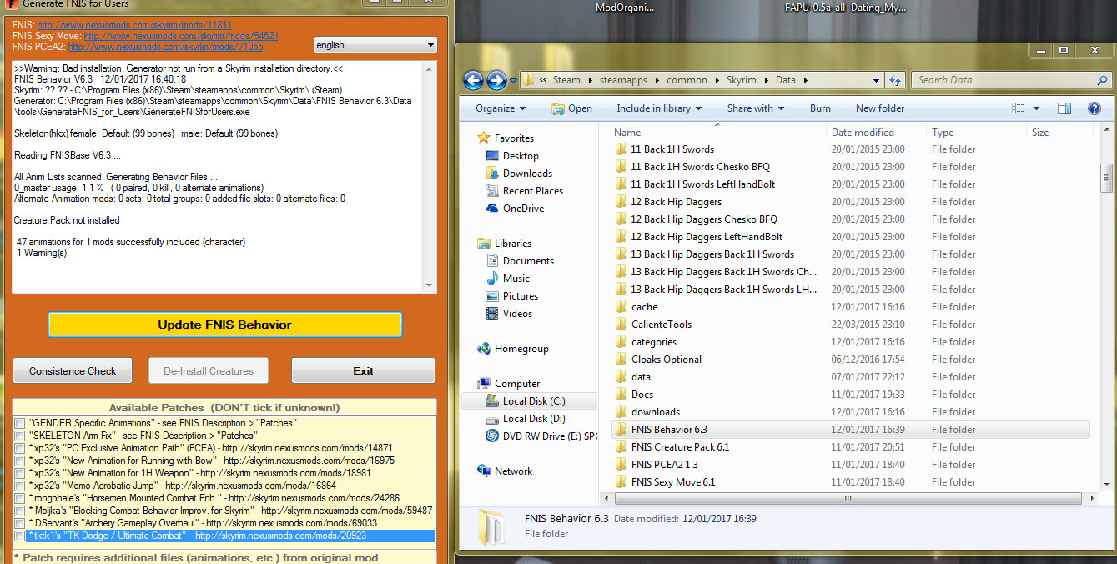This screenshot has width=1117, height=564.
Task: Tick GENDER Specific Animations patch checkbox
Action: pos(19,424)
